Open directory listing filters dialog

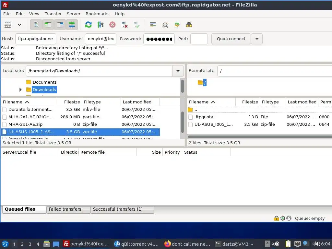153,25
